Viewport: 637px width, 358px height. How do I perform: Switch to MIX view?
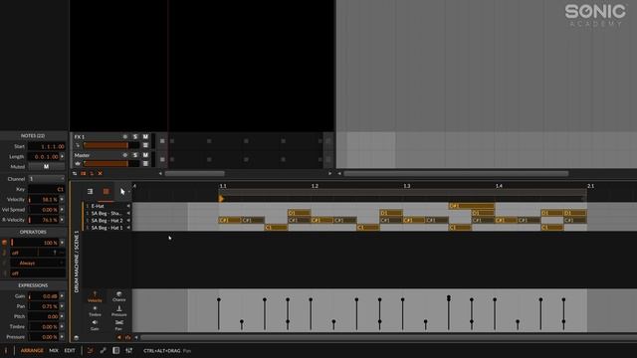pyautogui.click(x=54, y=350)
